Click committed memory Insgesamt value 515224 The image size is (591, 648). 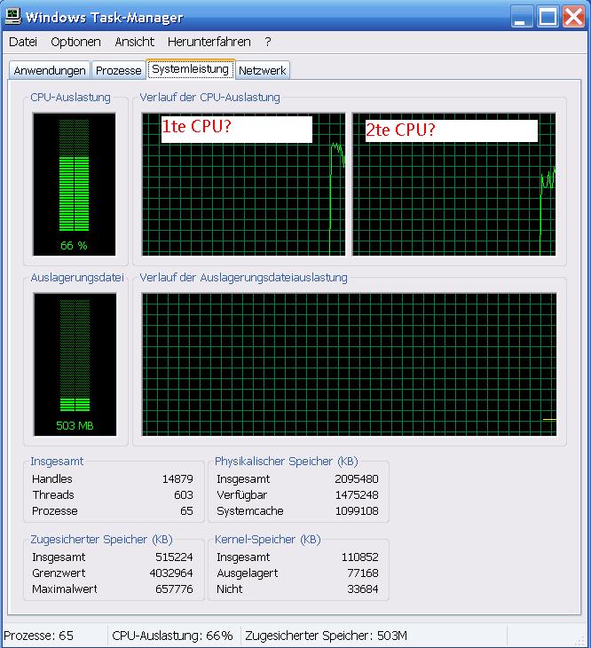click(174, 557)
